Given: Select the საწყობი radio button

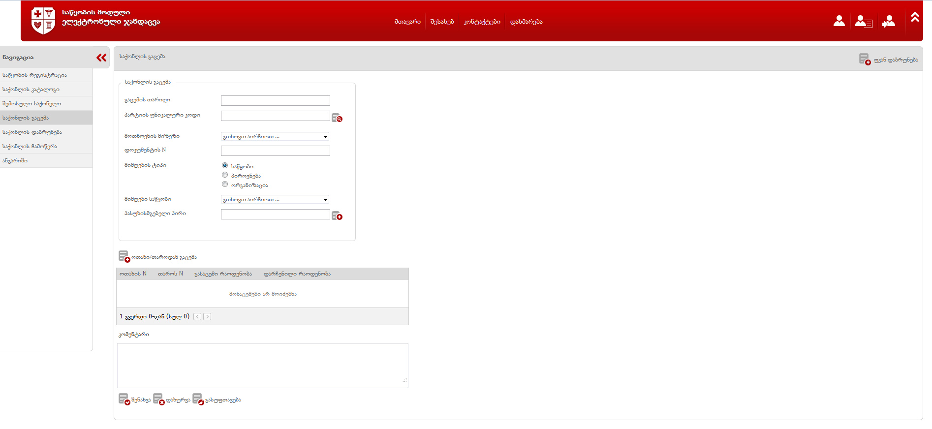Looking at the screenshot, I should click(225, 166).
